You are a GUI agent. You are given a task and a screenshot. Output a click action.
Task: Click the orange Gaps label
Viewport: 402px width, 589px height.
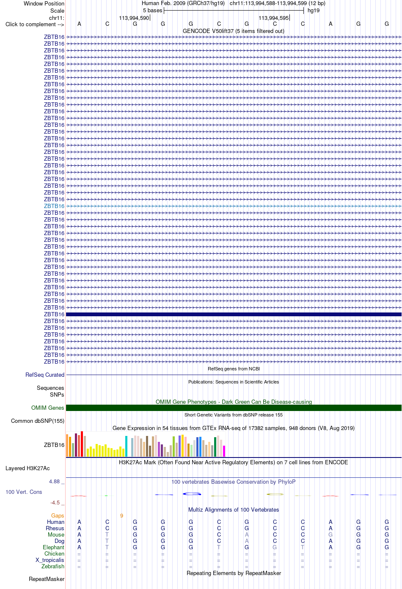[x=58, y=515]
